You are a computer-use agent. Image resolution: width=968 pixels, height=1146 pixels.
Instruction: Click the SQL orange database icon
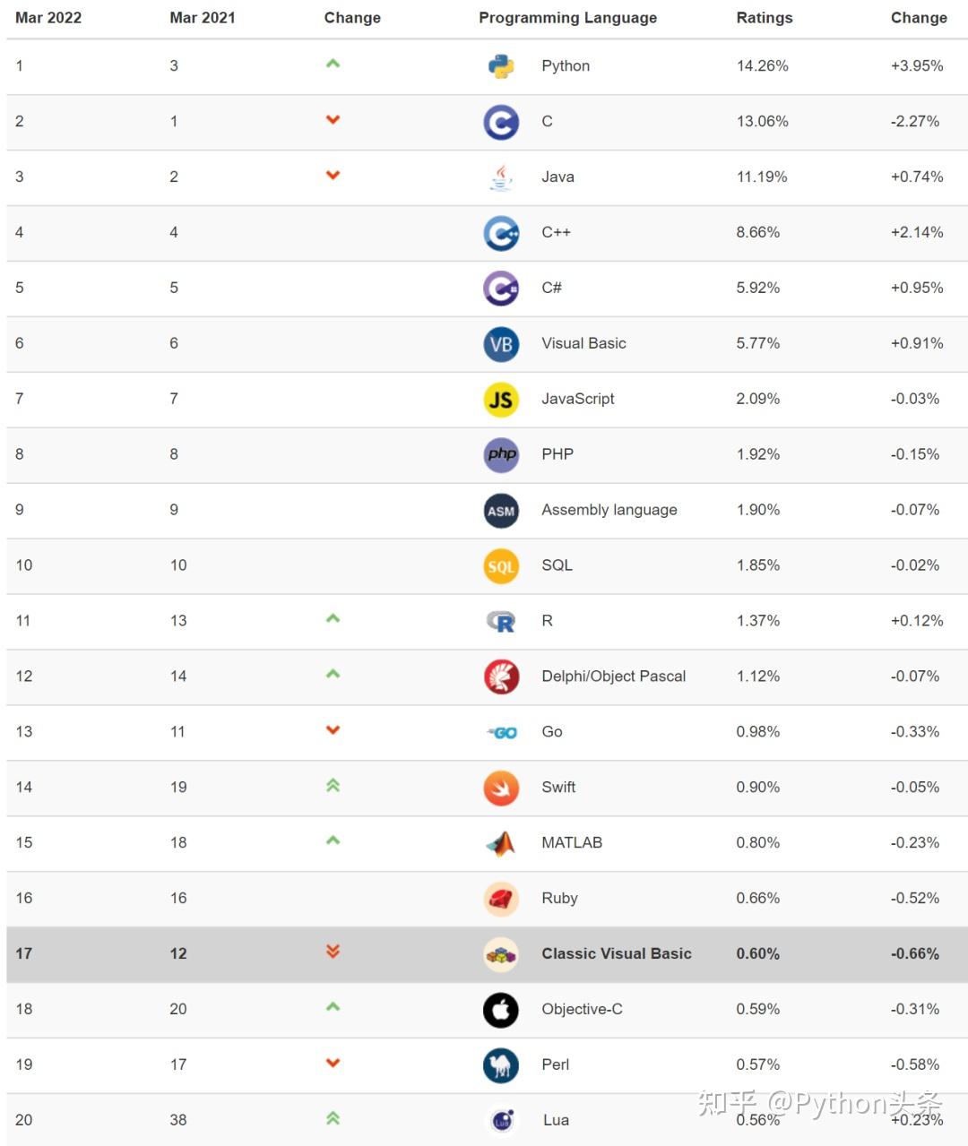(501, 566)
